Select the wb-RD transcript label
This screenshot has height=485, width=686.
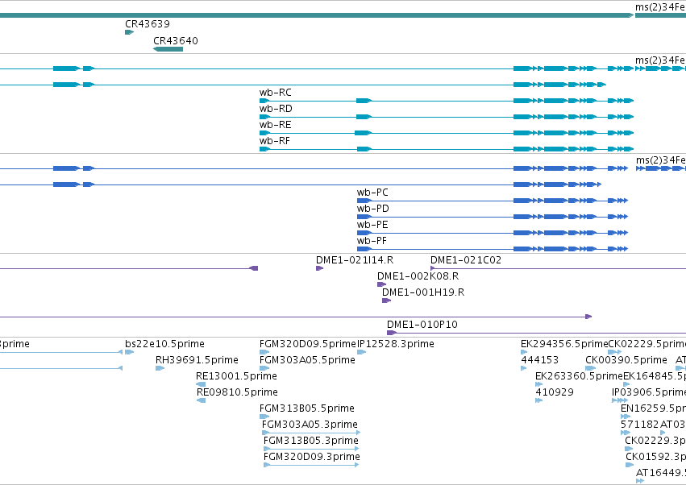[276, 109]
